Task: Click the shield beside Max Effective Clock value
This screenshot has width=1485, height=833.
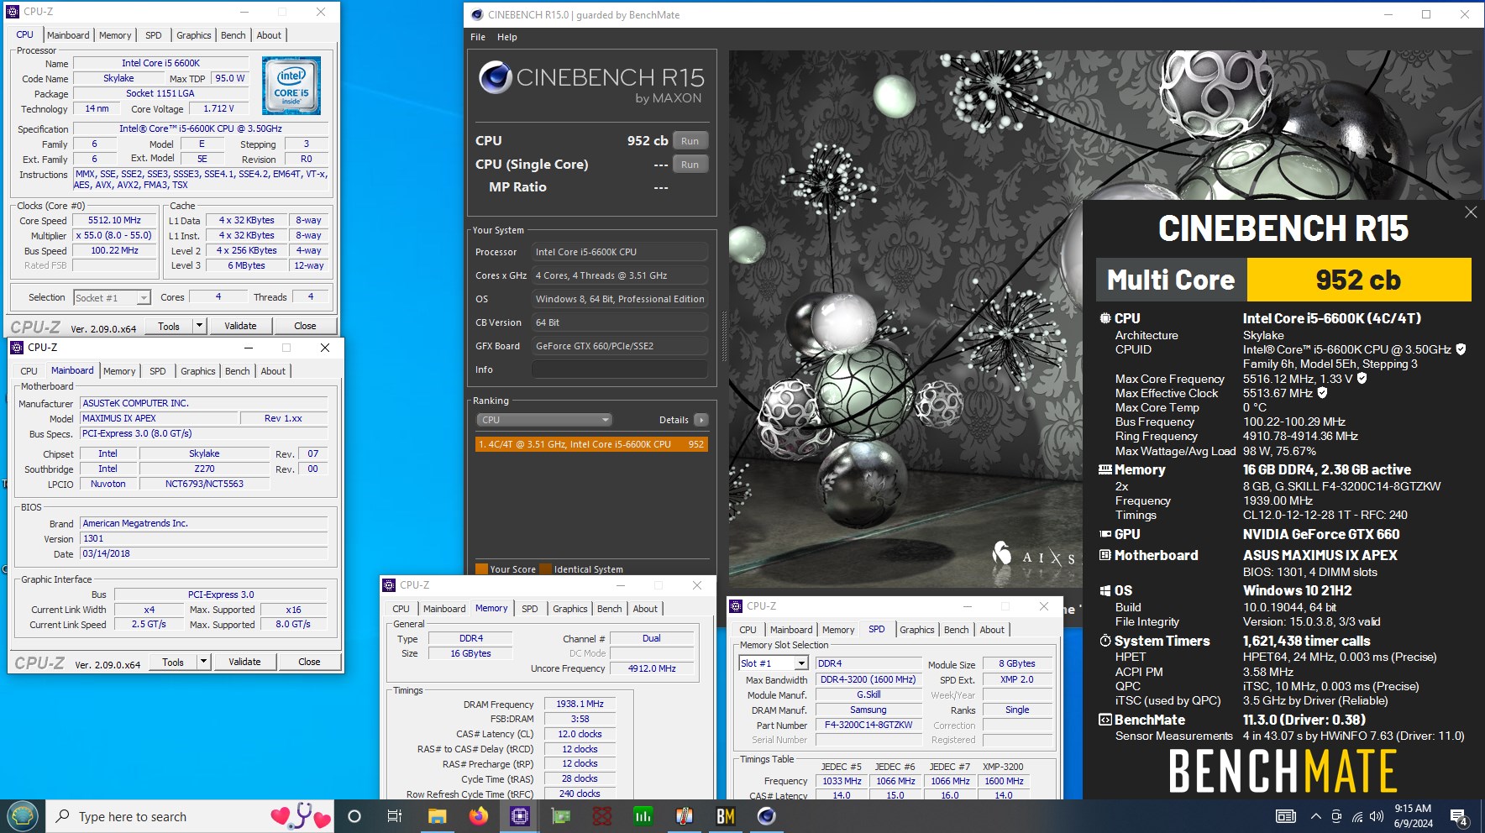Action: point(1322,393)
